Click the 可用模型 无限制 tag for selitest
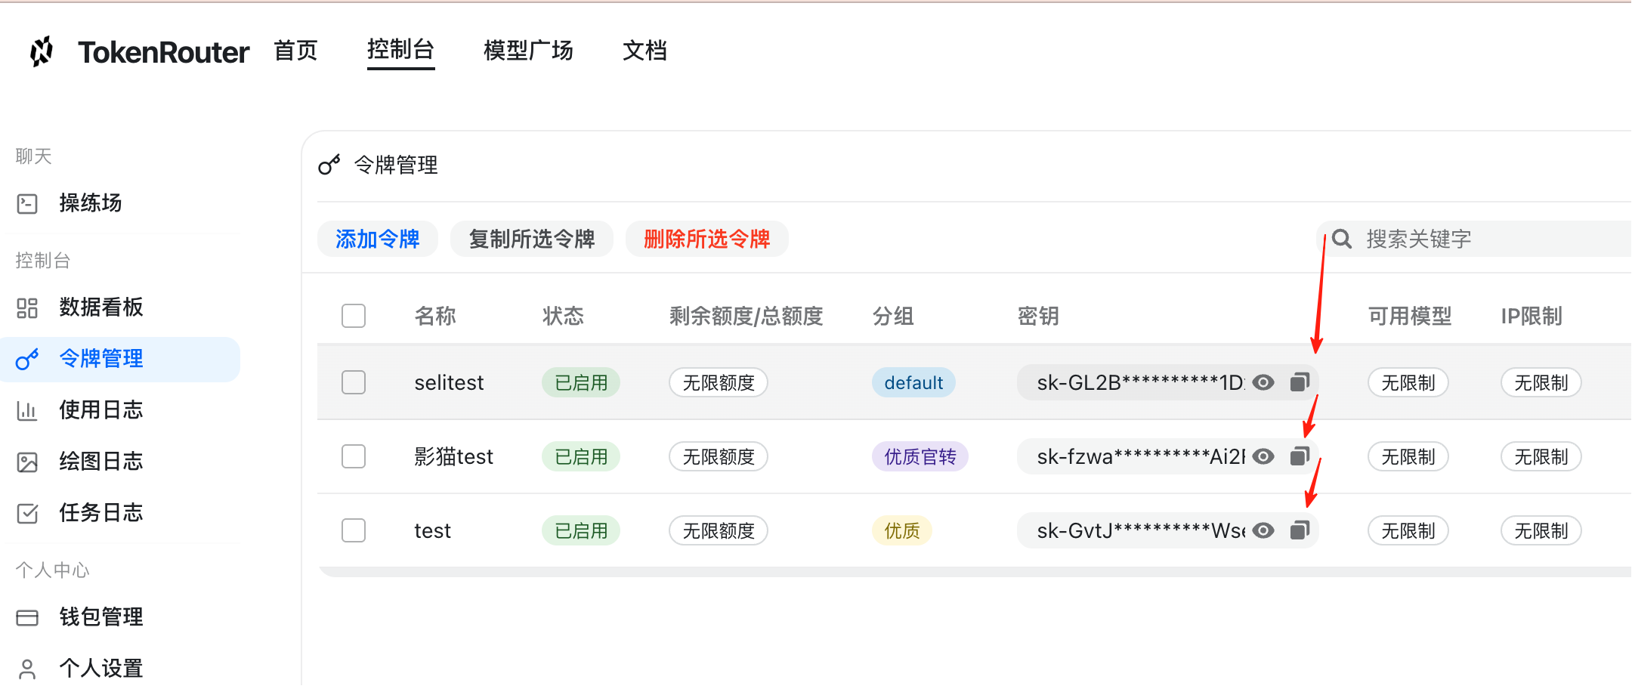The height and width of the screenshot is (686, 1632). [x=1408, y=382]
